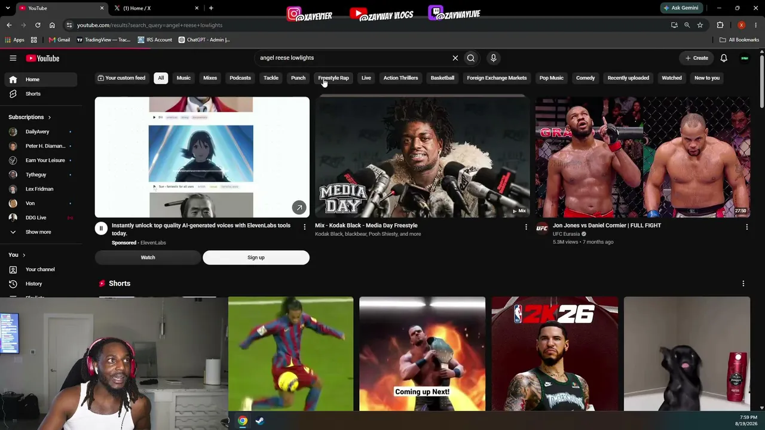
Task: Click the browser address bar URL
Action: pos(149,25)
